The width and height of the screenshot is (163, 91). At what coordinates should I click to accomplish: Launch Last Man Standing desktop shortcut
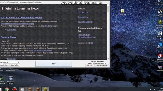click(160, 58)
